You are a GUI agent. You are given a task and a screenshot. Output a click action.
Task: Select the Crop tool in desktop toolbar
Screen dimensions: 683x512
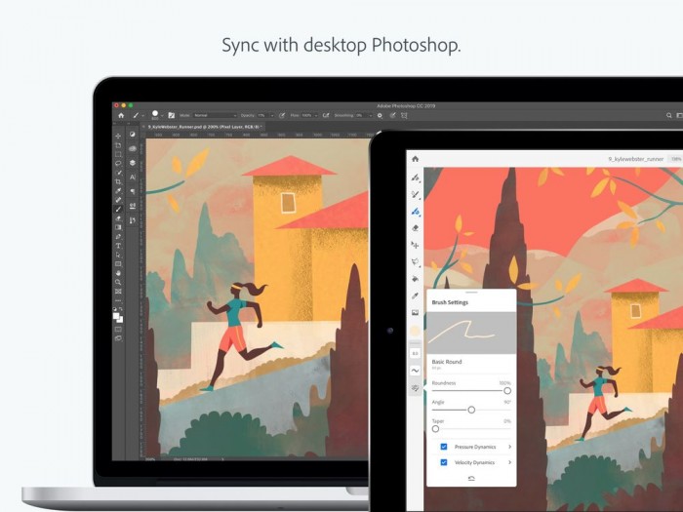(118, 182)
